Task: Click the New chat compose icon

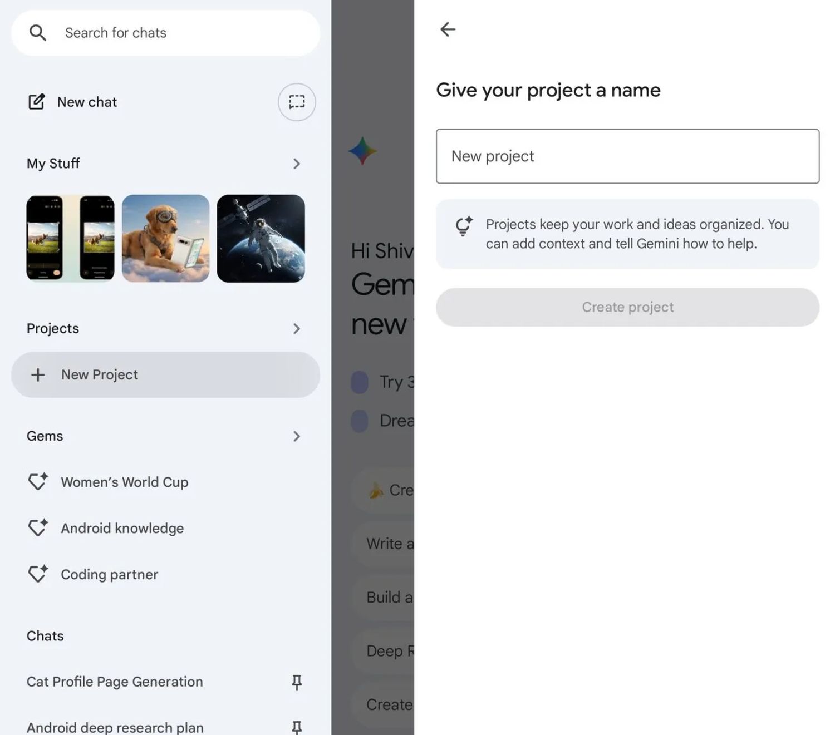Action: (37, 102)
